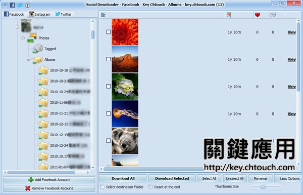This screenshot has height=195, width=303.
Task: Click Add Facebook Account button
Action: (49, 180)
